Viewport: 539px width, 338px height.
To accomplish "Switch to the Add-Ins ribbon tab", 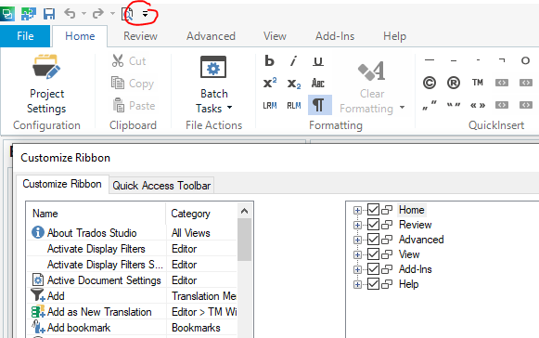I will pyautogui.click(x=335, y=36).
